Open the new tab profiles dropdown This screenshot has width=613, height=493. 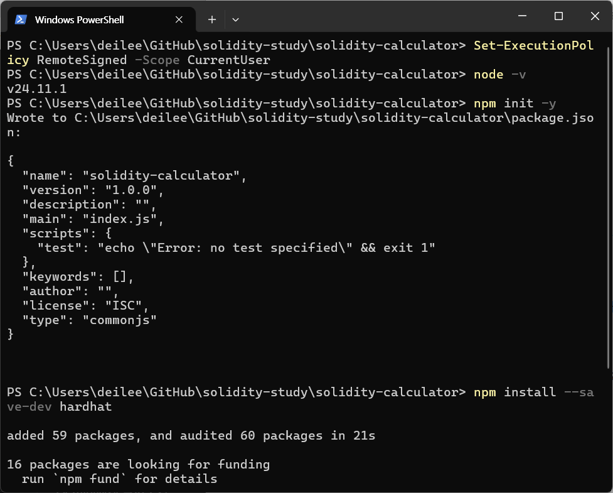click(235, 19)
